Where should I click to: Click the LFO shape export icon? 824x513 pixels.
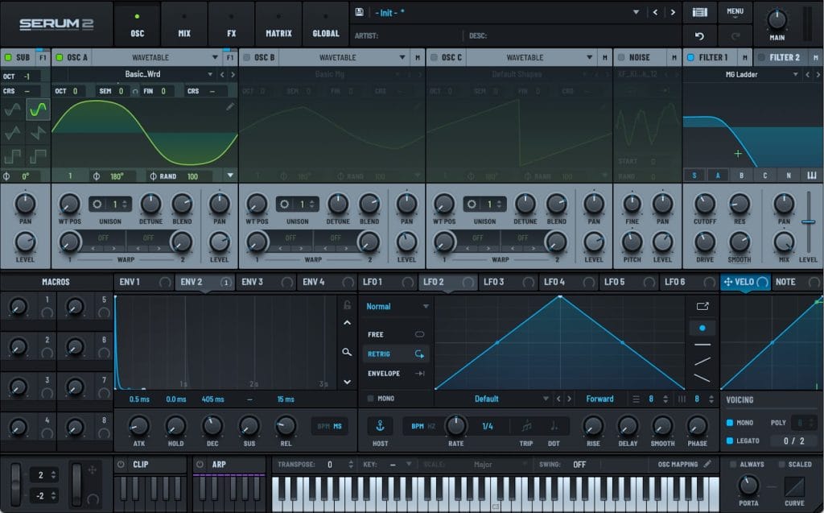pyautogui.click(x=702, y=306)
